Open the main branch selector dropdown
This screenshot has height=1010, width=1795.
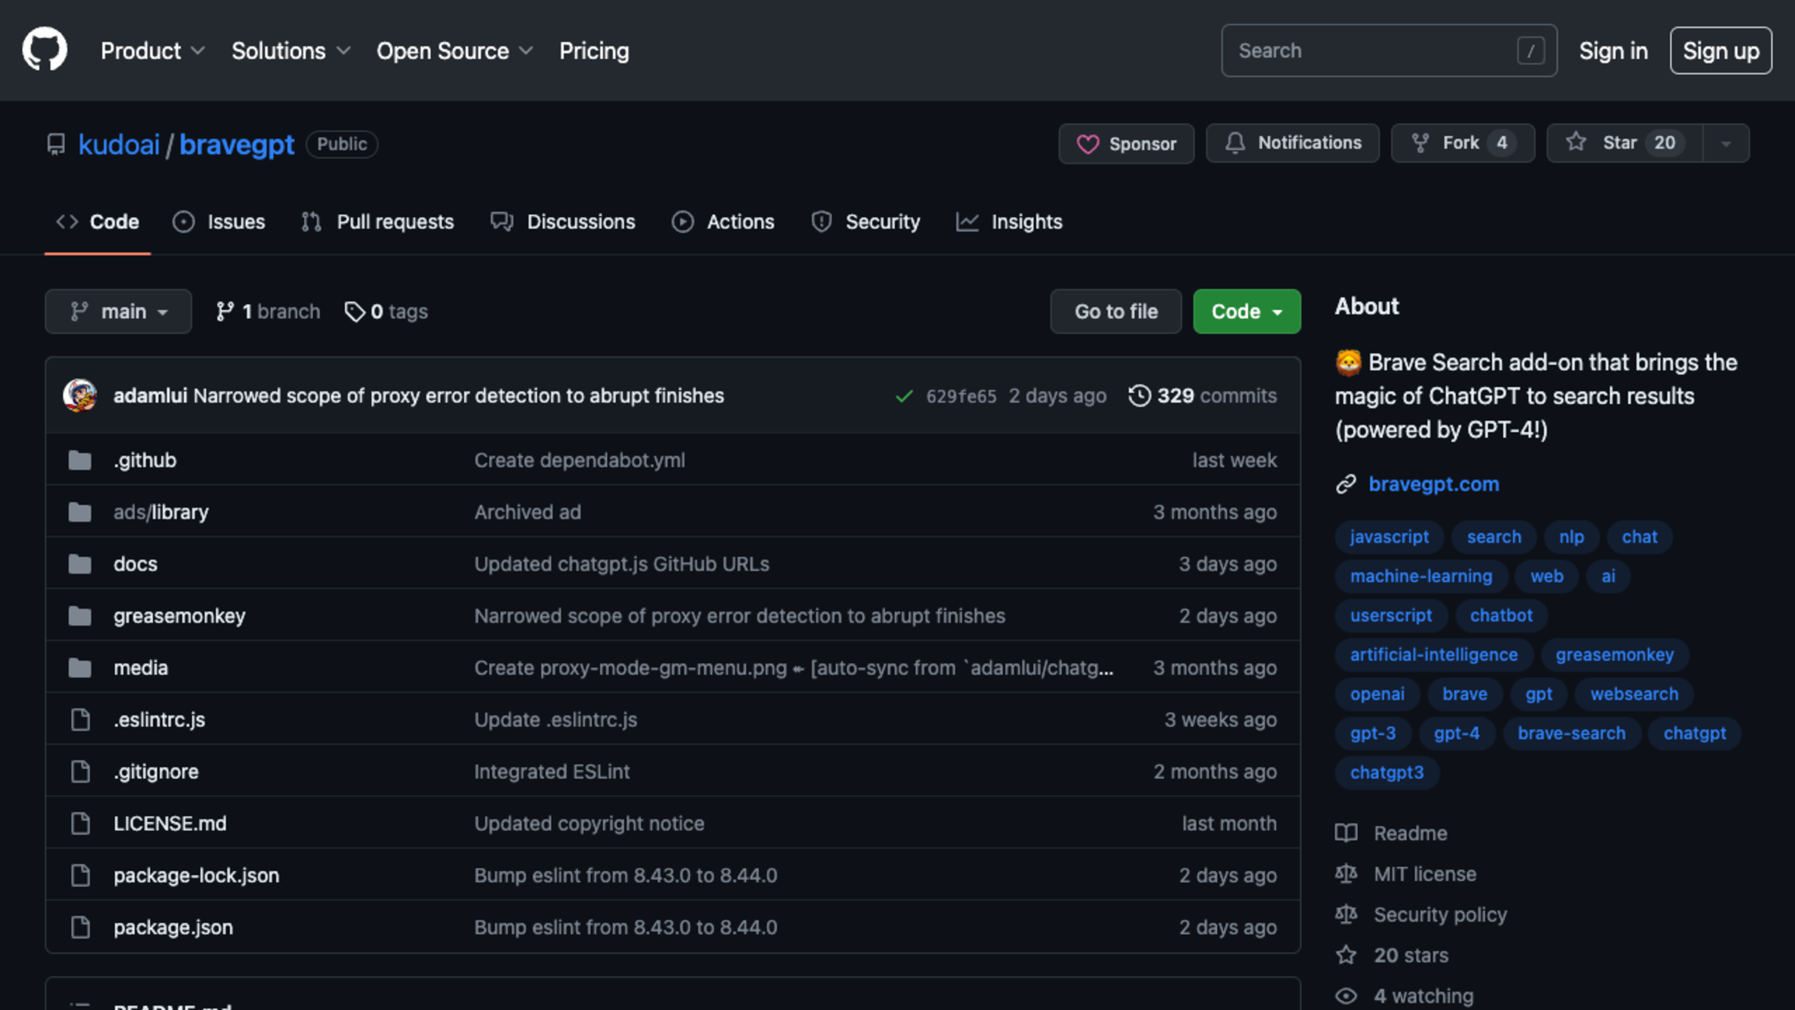pyautogui.click(x=118, y=311)
